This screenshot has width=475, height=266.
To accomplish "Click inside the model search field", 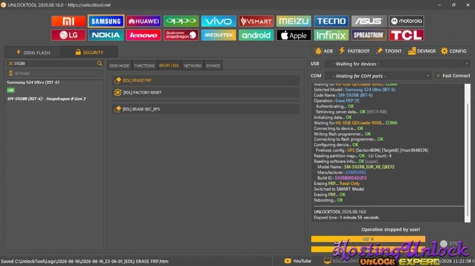I will point(55,63).
